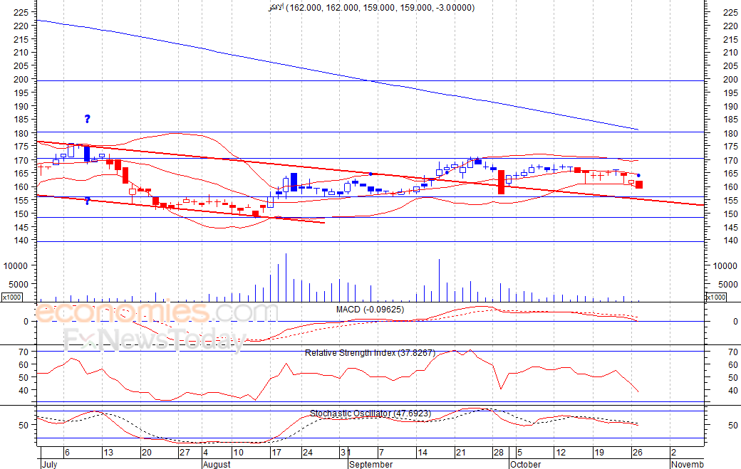The image size is (741, 469).
Task: Click the July month label on time axis
Action: click(50, 464)
